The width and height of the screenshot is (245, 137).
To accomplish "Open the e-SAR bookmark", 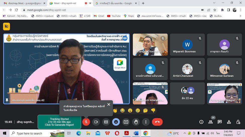I will pyautogui.click(x=85, y=16).
